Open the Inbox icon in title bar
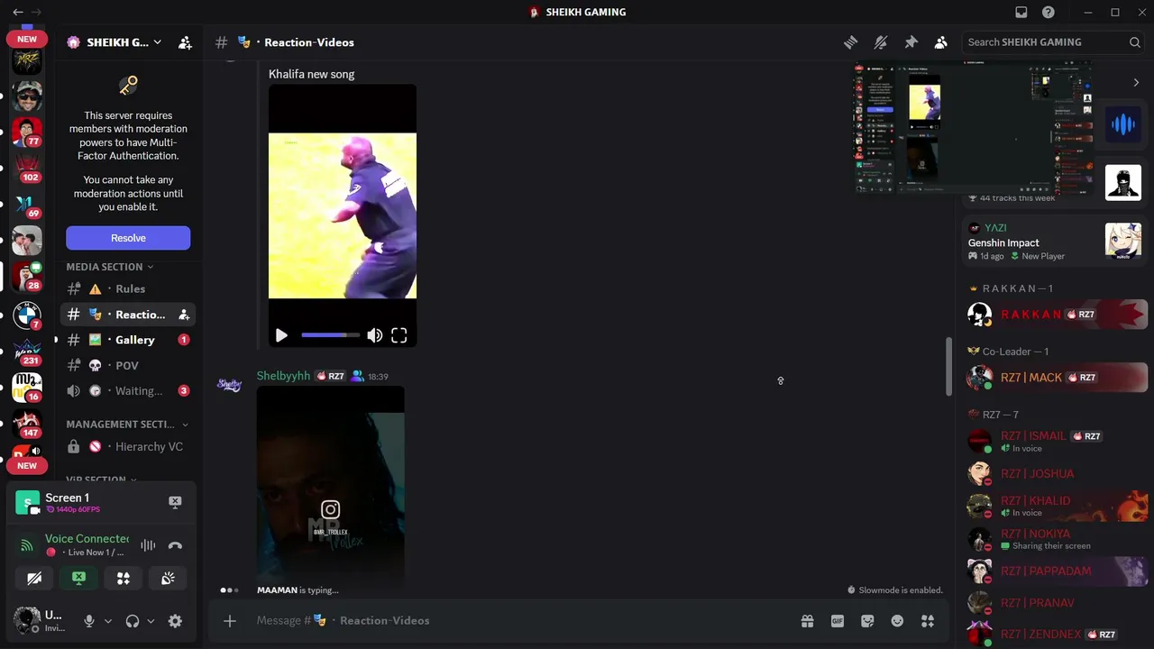The width and height of the screenshot is (1154, 649). coord(1021,12)
